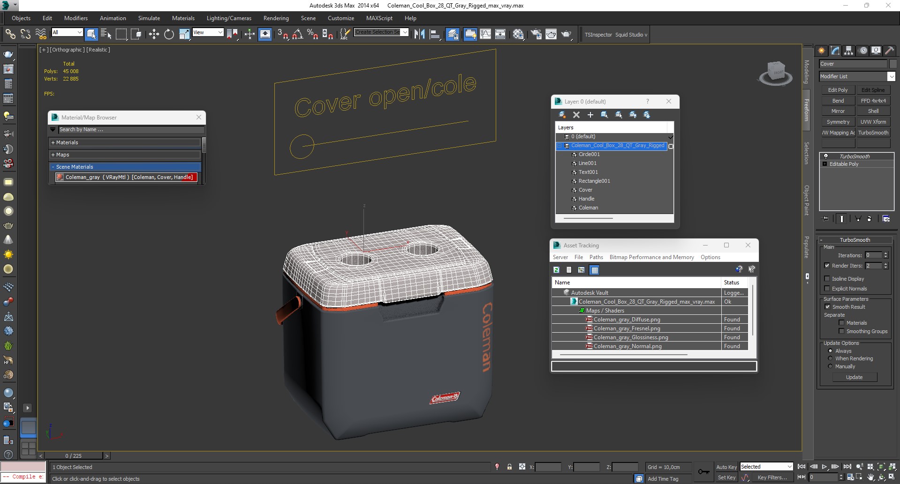This screenshot has width=900, height=484.
Task: Refresh the Asset Tracking list
Action: (556, 270)
